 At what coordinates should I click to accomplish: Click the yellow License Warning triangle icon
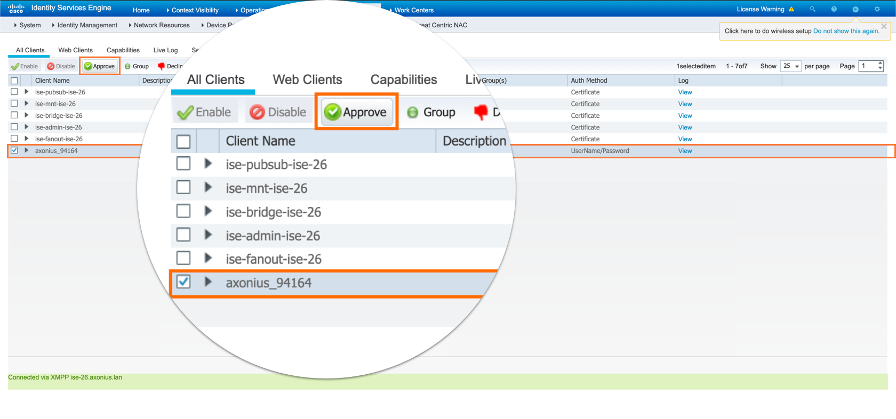pyautogui.click(x=791, y=9)
